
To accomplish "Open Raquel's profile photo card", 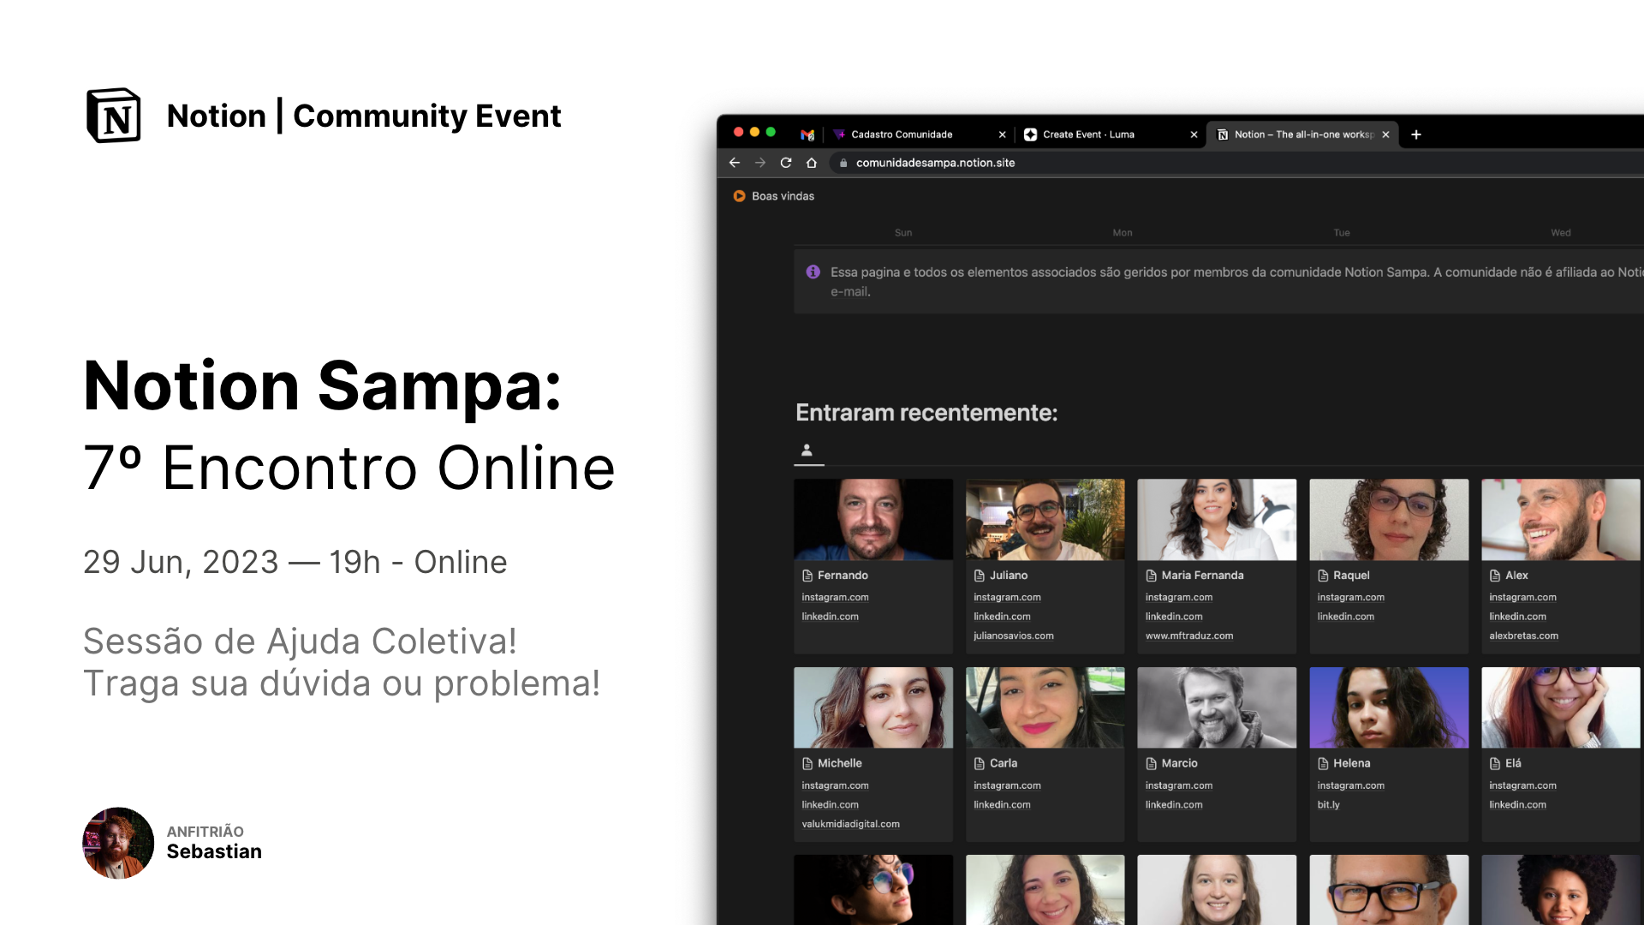I will 1389,520.
